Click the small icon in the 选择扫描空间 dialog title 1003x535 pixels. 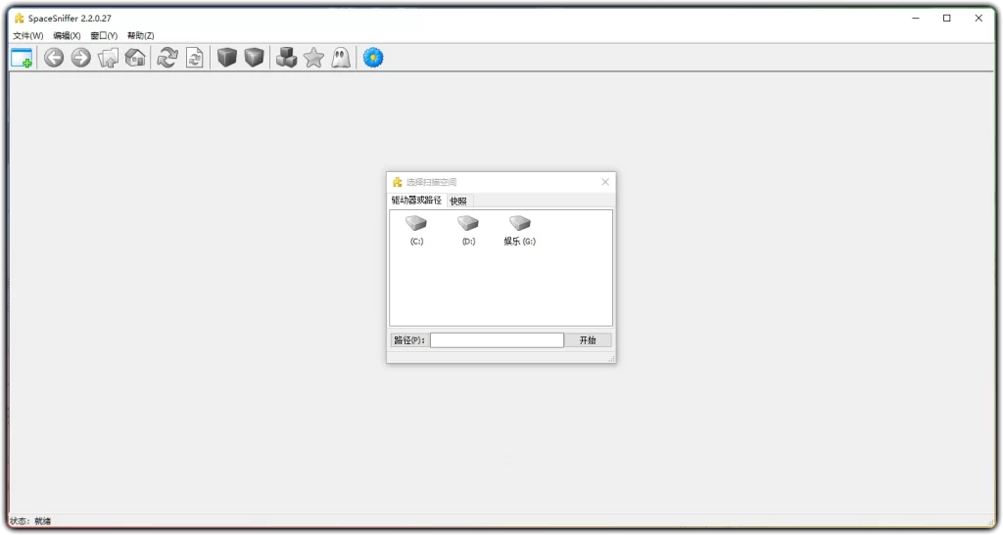(x=398, y=182)
